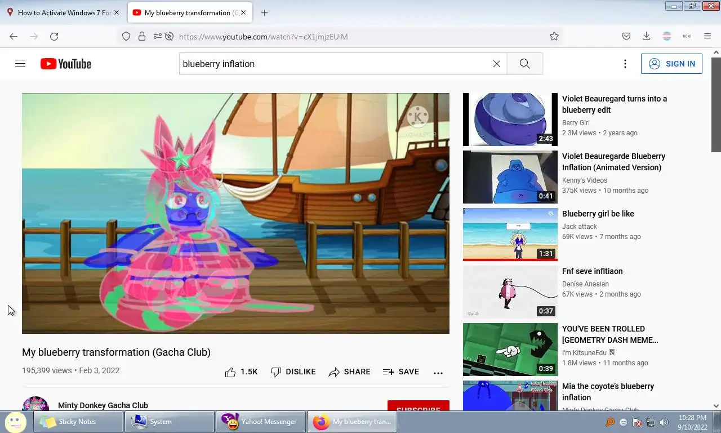Image resolution: width=721 pixels, height=433 pixels.
Task: Click Jack attack channel name
Action: [x=580, y=226]
